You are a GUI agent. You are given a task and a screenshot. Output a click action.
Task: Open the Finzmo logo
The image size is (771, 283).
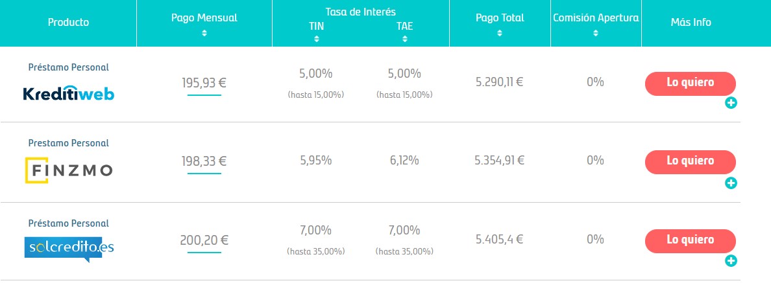coord(68,170)
